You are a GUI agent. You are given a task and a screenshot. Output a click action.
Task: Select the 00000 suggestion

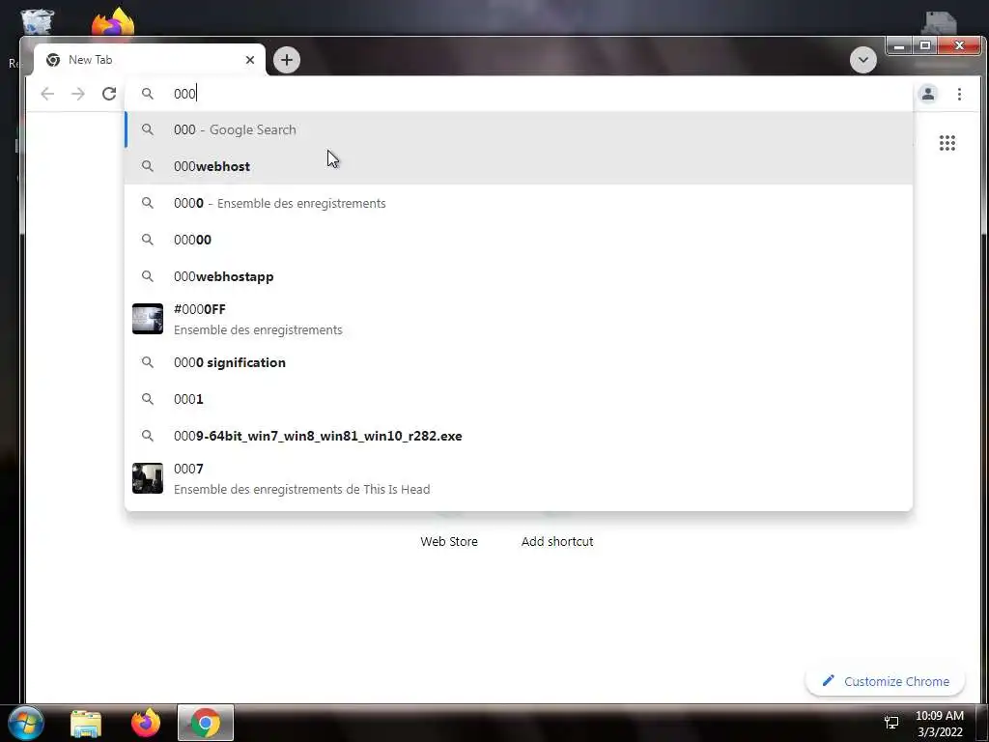pos(519,240)
